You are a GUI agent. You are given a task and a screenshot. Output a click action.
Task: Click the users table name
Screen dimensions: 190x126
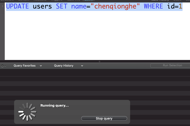click(42, 7)
